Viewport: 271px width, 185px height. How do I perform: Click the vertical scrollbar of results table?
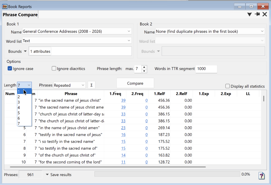[264, 99]
